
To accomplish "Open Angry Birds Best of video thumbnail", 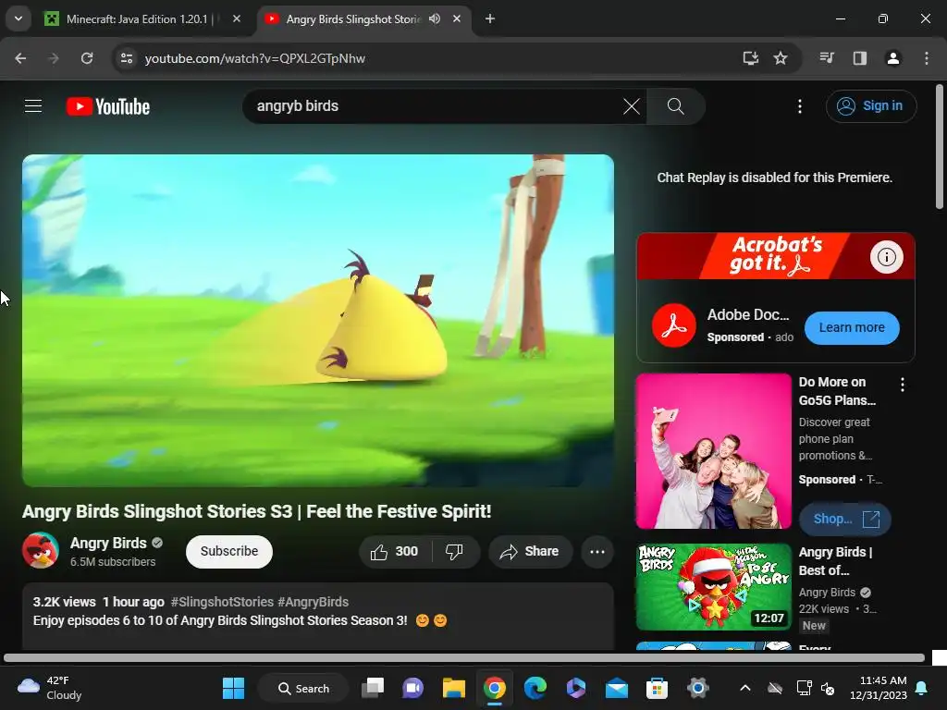I will [x=713, y=587].
